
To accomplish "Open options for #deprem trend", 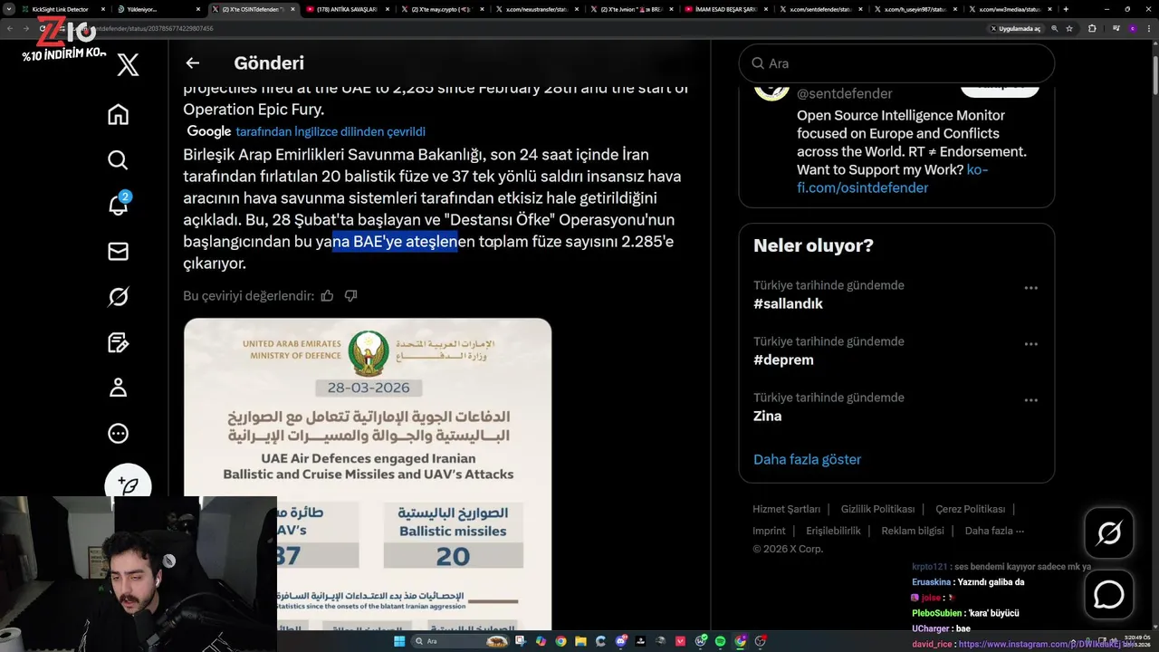I will tap(1030, 344).
